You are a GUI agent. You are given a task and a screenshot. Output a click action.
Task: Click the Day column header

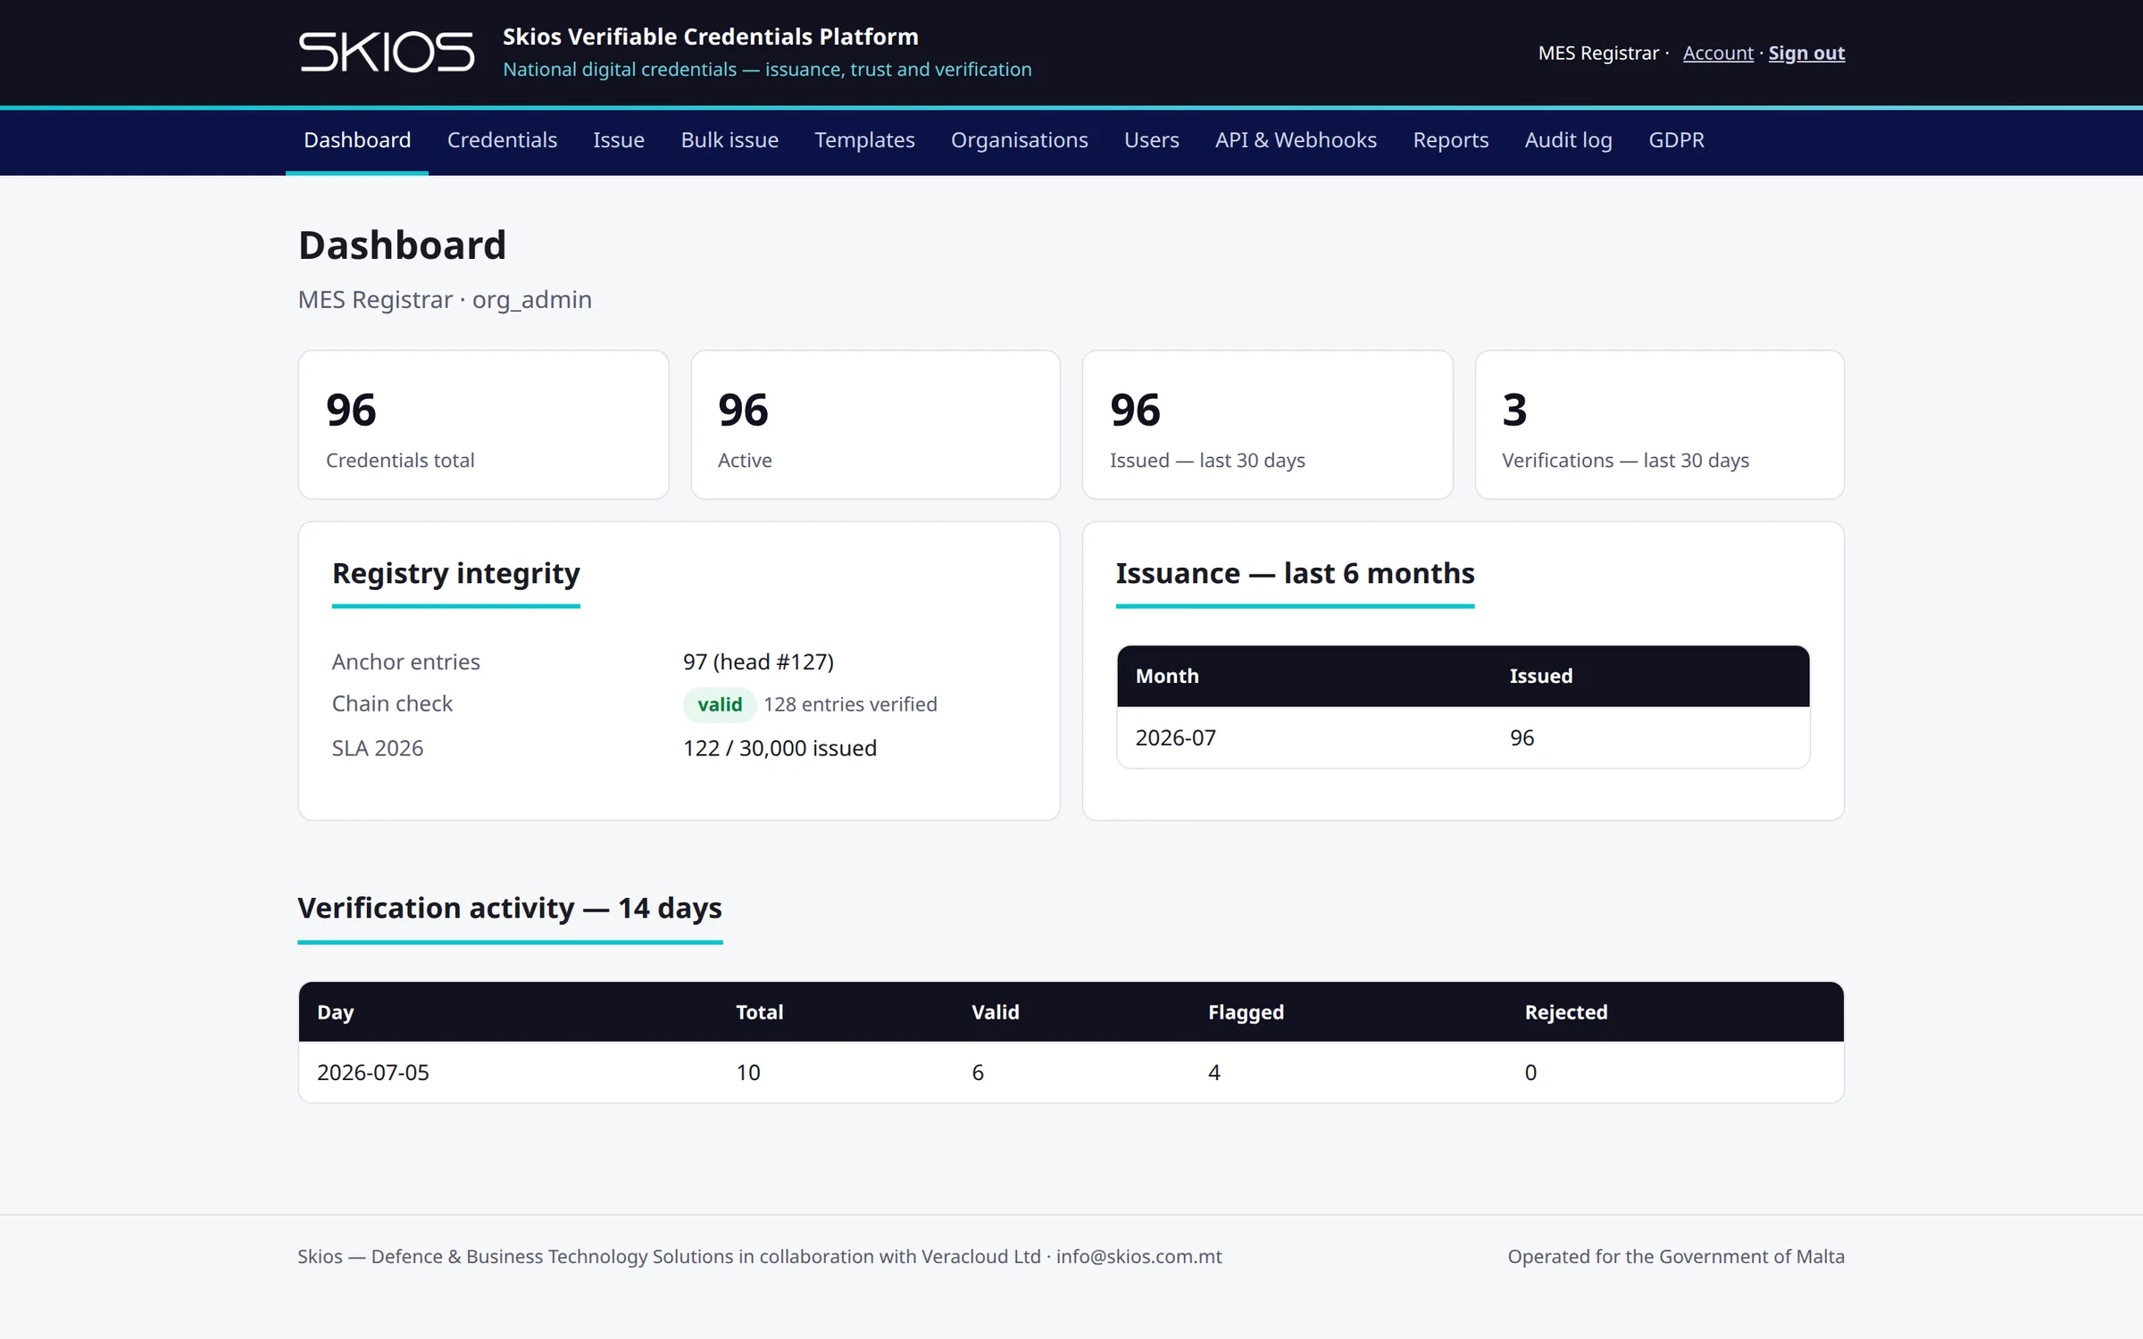(336, 1012)
